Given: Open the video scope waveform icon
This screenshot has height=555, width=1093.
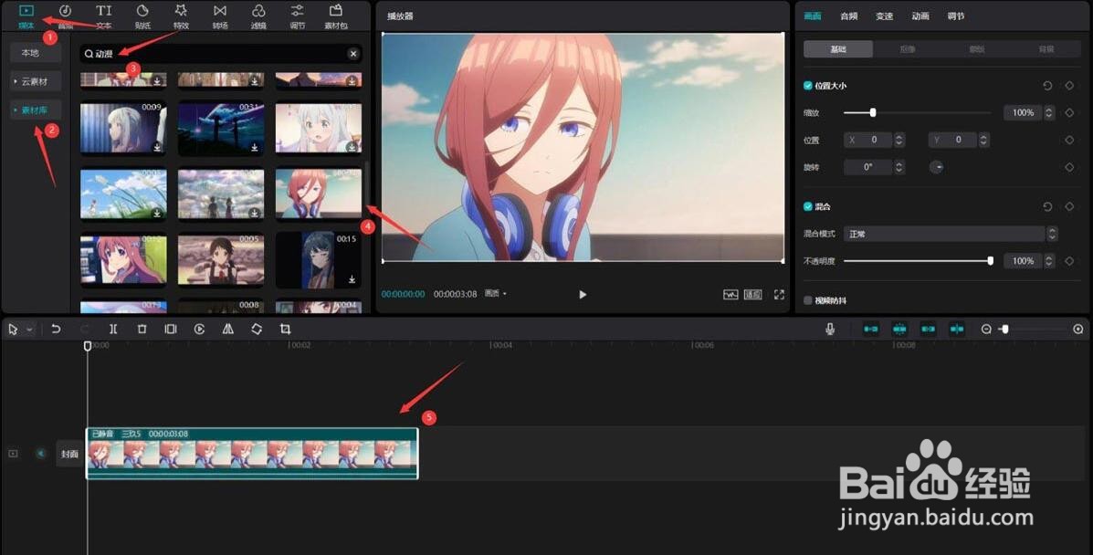Looking at the screenshot, I should 730,294.
